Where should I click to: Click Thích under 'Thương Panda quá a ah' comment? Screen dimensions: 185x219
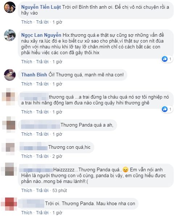[x=26, y=134]
